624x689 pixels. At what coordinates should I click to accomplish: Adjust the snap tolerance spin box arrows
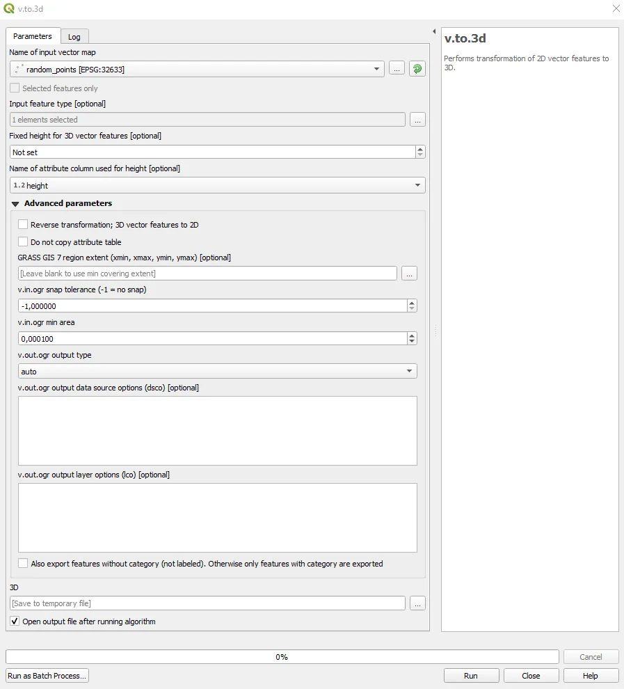pos(411,306)
